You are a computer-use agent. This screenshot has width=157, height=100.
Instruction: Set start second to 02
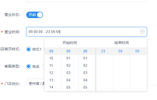coord(87,65)
